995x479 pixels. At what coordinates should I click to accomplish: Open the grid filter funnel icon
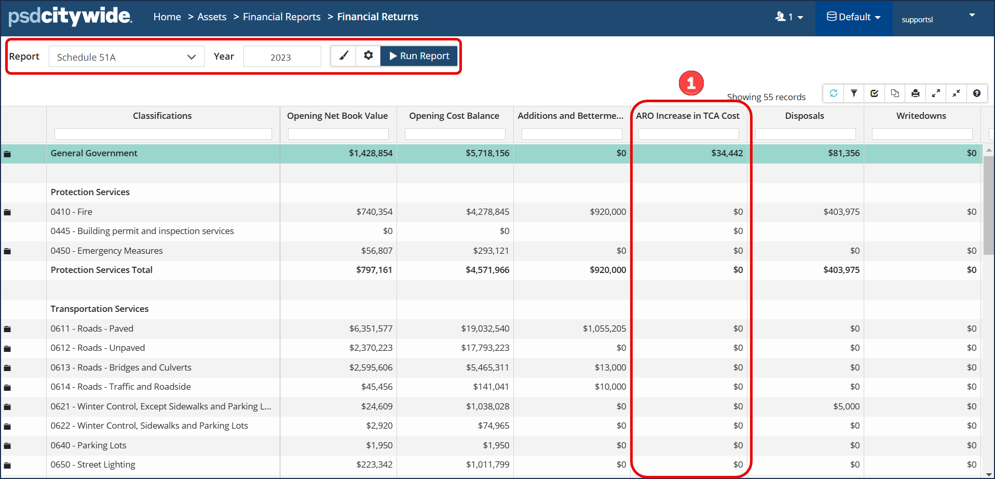pos(854,93)
